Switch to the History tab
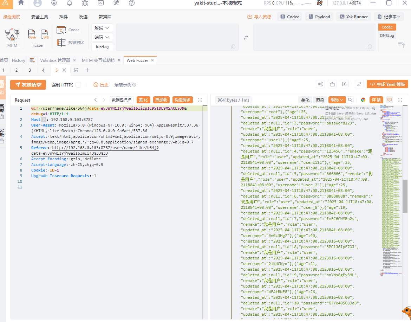The width and height of the screenshot is (411, 322). (19, 60)
